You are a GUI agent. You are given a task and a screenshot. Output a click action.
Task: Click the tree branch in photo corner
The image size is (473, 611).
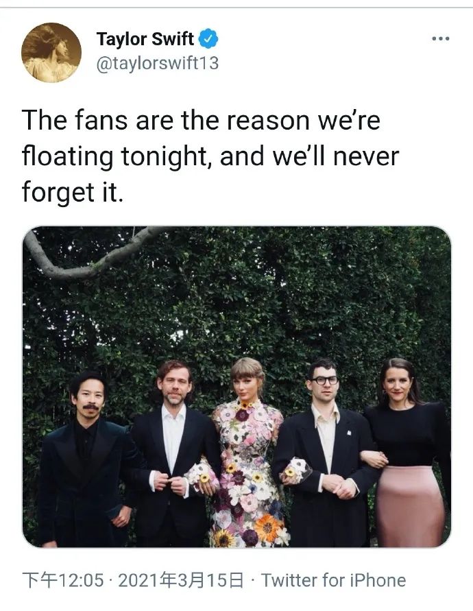[x=90, y=253]
